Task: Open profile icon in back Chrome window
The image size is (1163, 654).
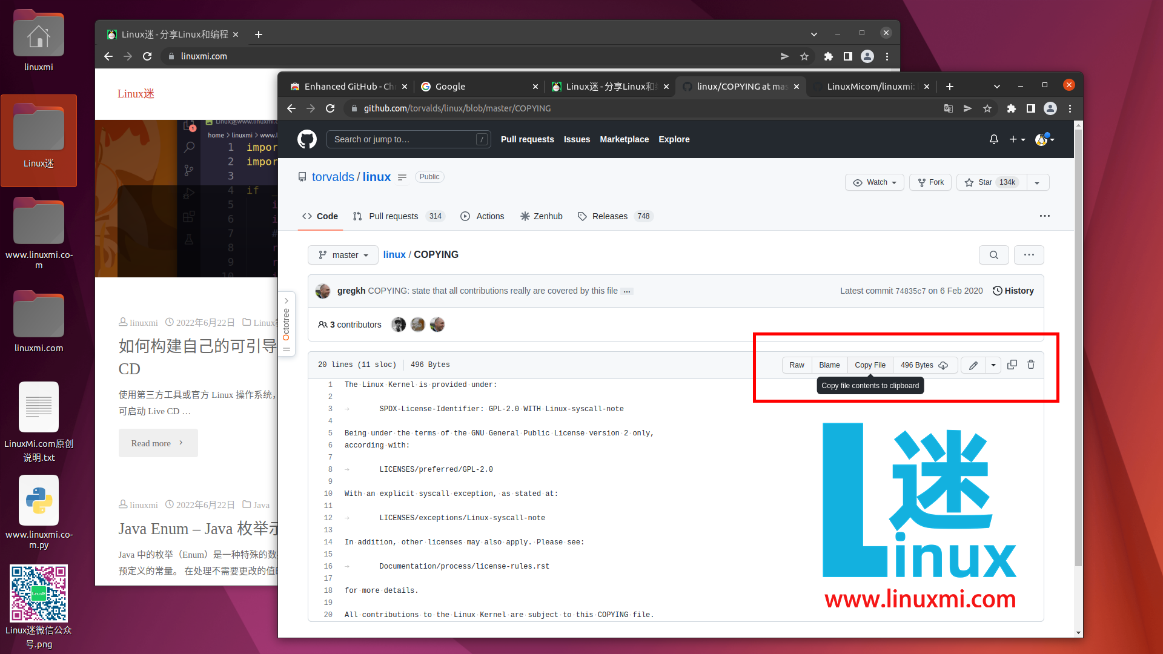Action: click(x=867, y=56)
